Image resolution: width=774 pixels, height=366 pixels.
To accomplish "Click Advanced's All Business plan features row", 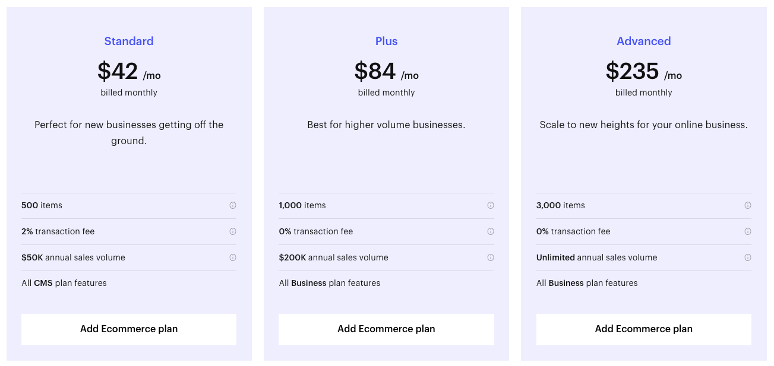I will point(587,283).
